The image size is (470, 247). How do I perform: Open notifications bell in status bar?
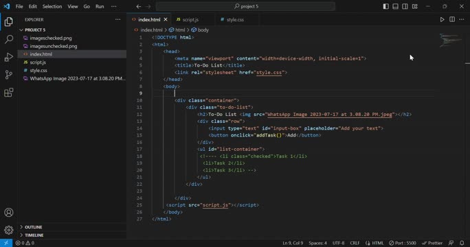tap(462, 243)
